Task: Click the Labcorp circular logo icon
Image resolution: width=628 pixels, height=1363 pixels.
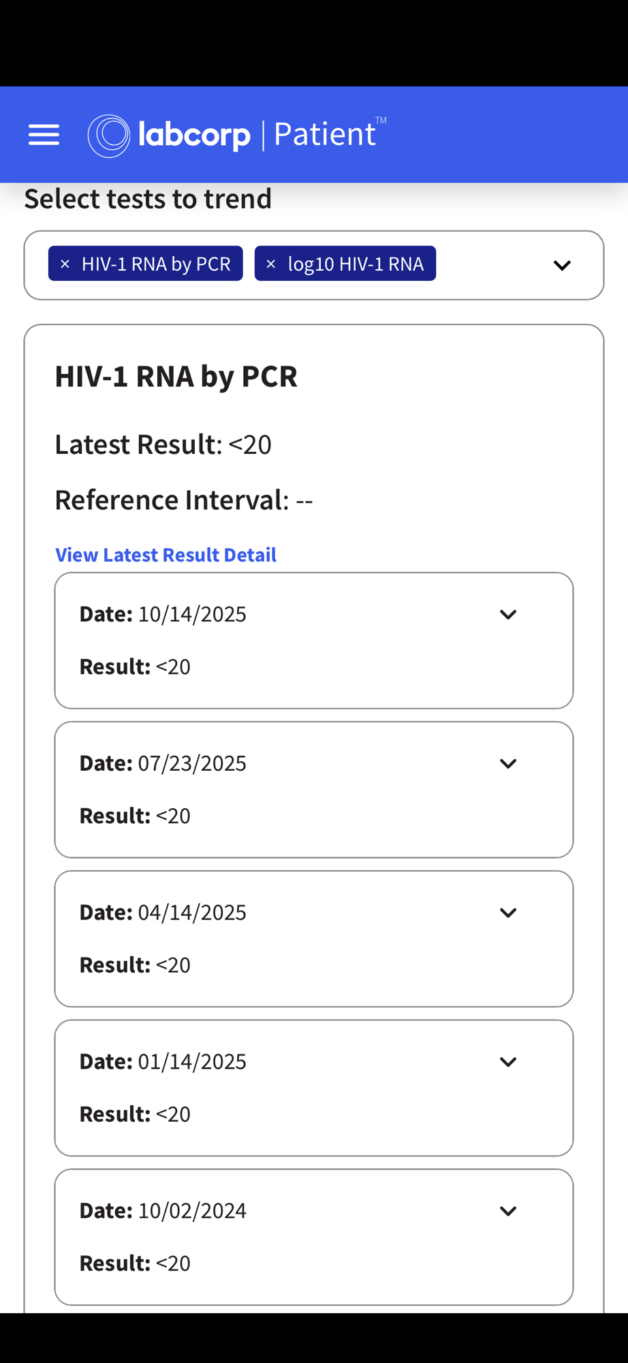Action: click(x=109, y=136)
